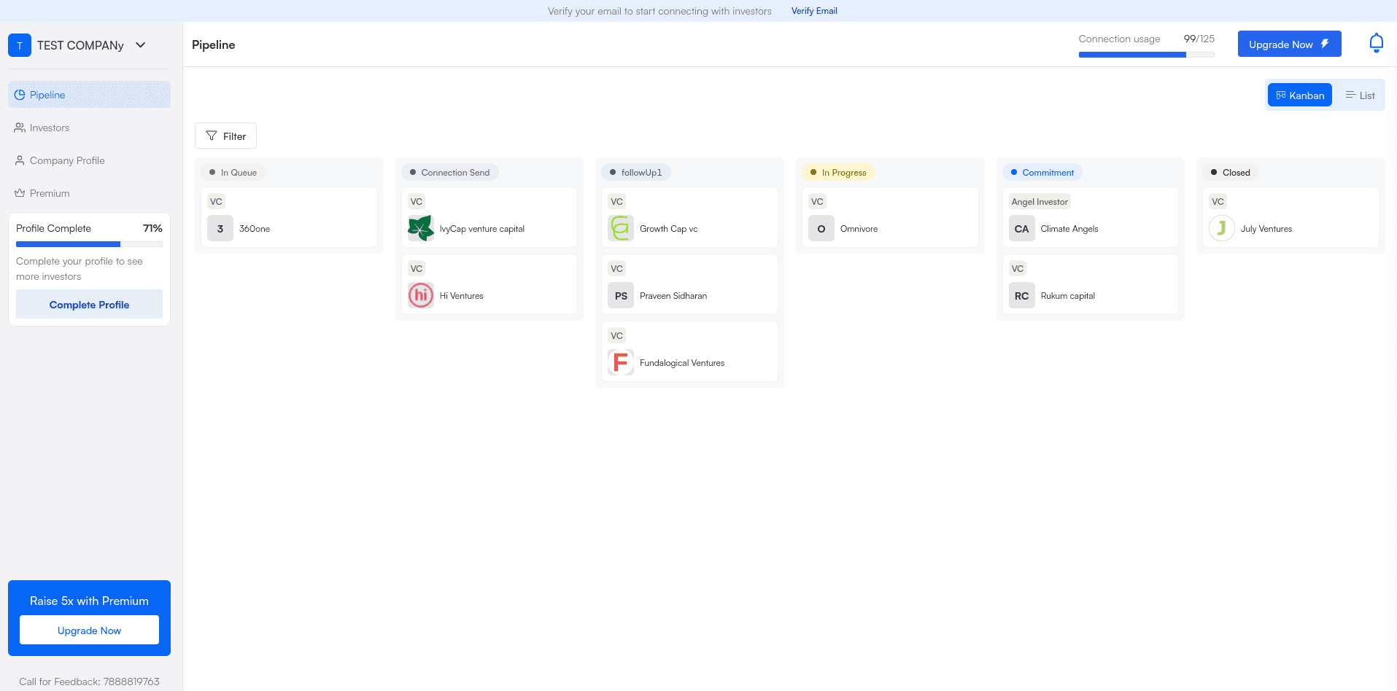
Task: Click the Call for Feedback phone number
Action: [131, 682]
